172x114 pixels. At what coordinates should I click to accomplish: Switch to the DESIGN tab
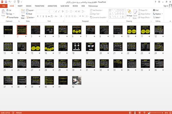[29, 6]
